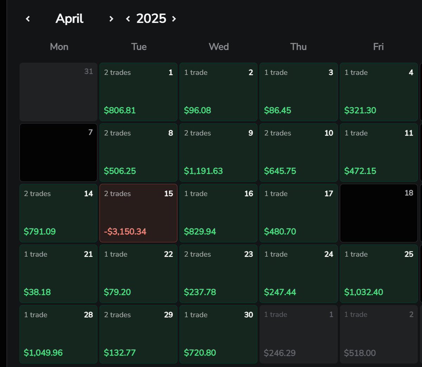The height and width of the screenshot is (367, 422).
Task: Go to previous year arrow
Action: (x=128, y=19)
